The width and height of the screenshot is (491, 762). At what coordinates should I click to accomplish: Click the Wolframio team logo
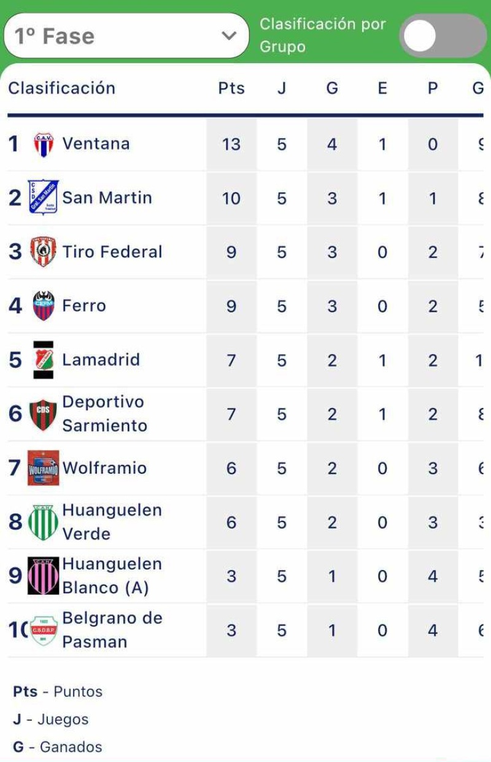44,468
